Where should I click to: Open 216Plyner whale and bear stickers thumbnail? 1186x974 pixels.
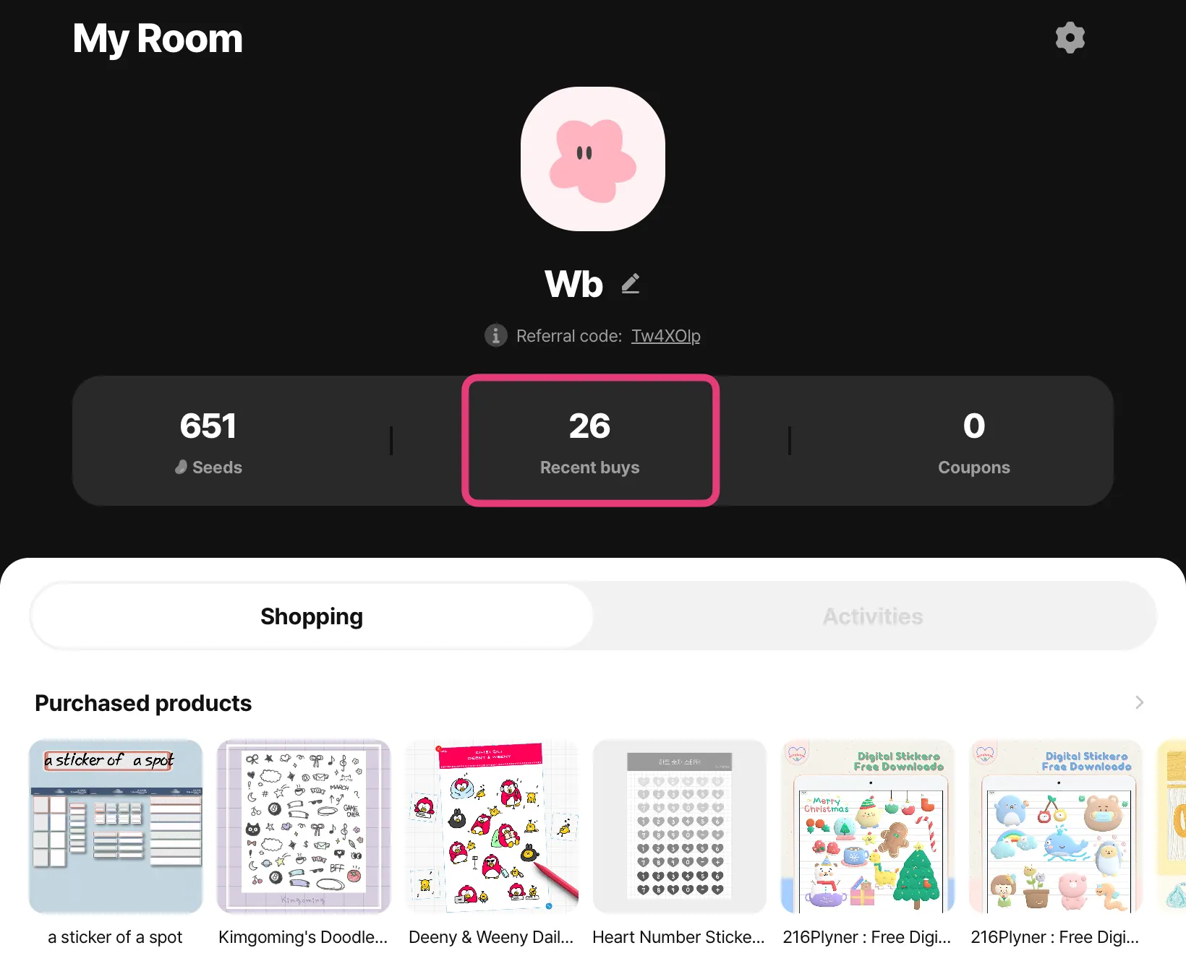click(x=1056, y=827)
